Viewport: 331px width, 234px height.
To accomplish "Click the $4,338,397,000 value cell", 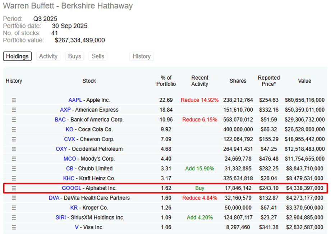I will [x=305, y=188].
